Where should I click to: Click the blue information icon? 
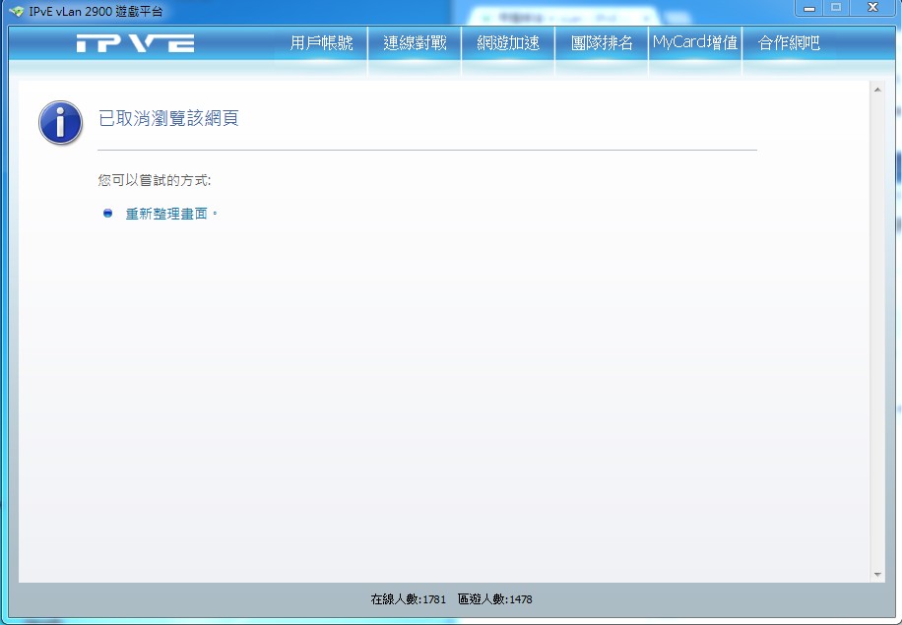coord(60,122)
